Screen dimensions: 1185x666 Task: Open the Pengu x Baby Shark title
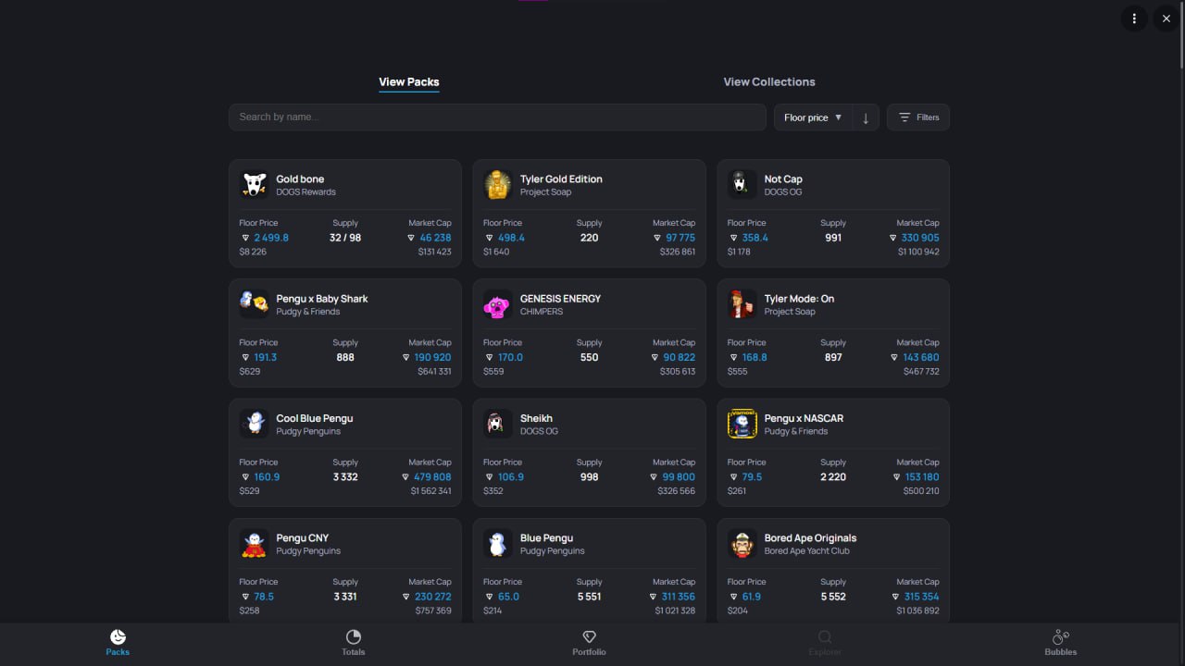322,299
